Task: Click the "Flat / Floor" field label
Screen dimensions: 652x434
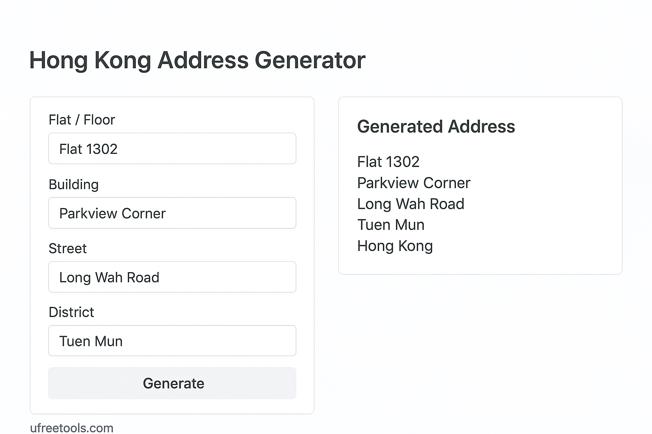Action: [82, 120]
